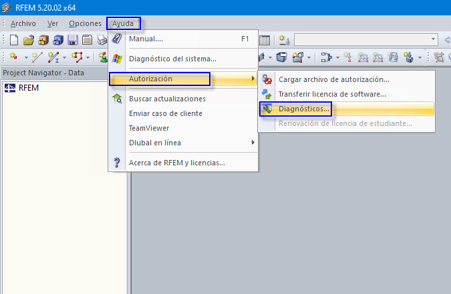
Task: Expand the coupling icon dropdown arrow
Action: (337, 57)
